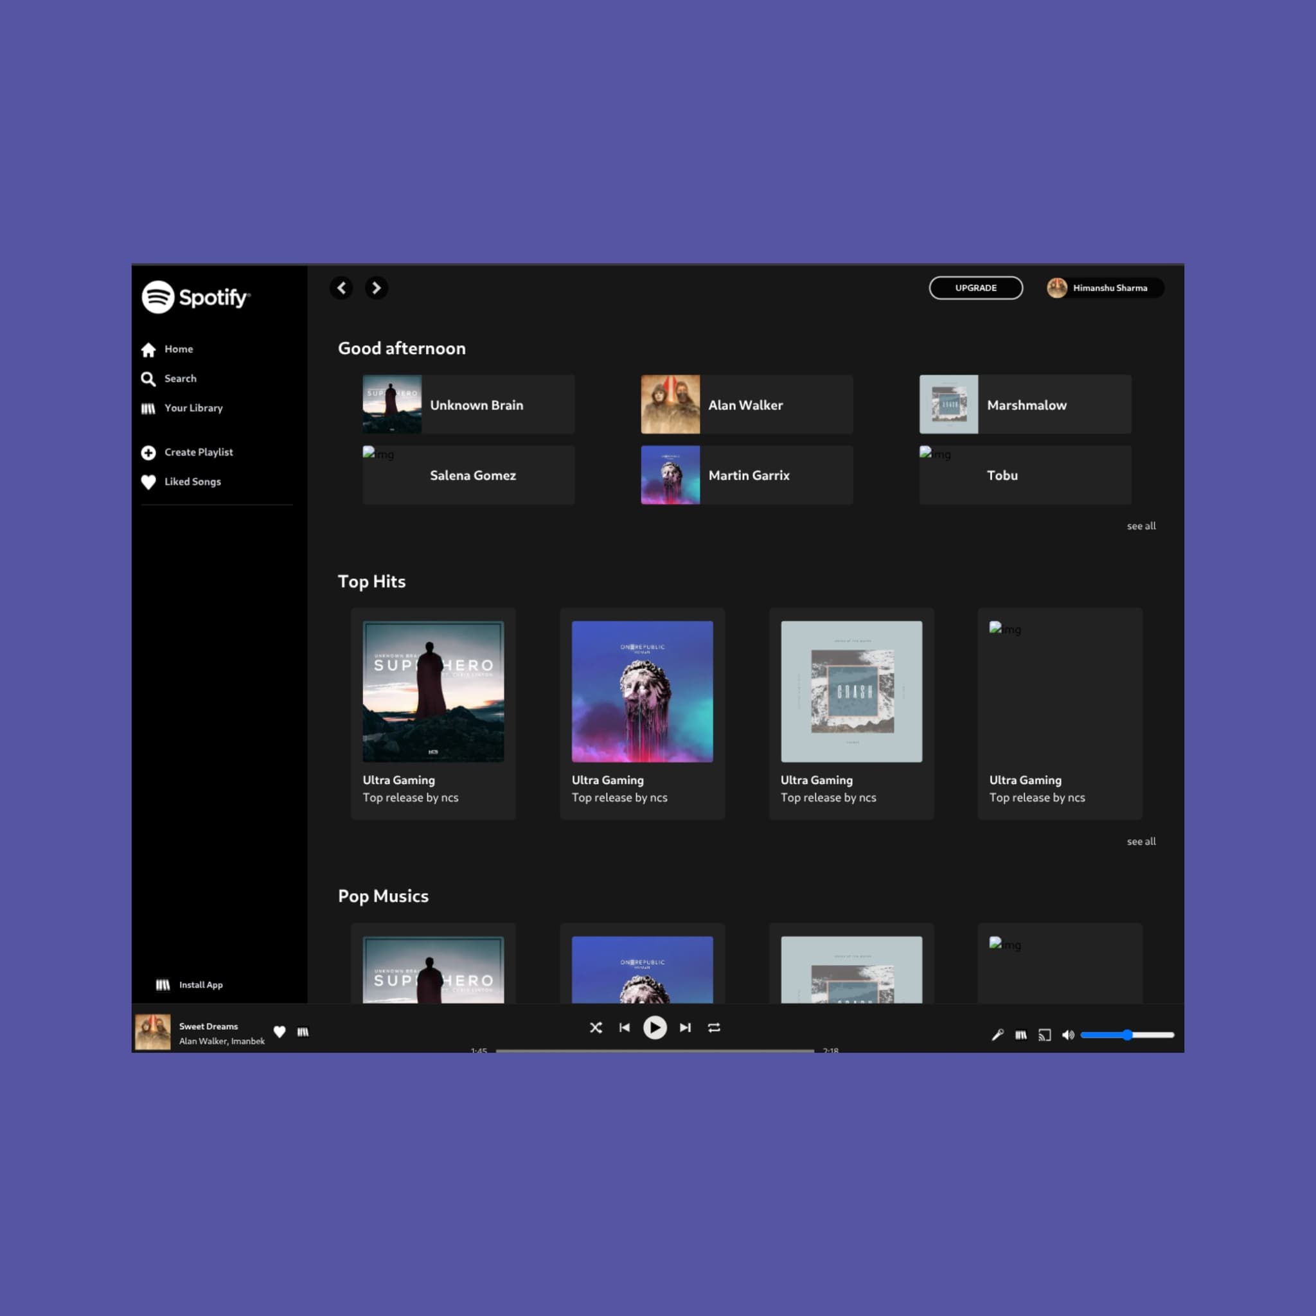Click the UPGRADE button
1316x1316 pixels.
click(975, 288)
